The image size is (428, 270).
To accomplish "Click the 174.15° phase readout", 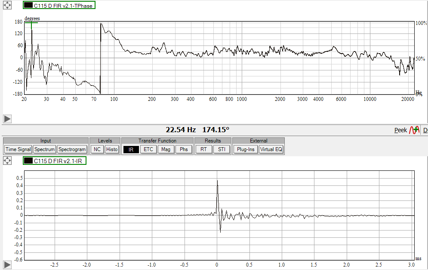I will [216, 130].
